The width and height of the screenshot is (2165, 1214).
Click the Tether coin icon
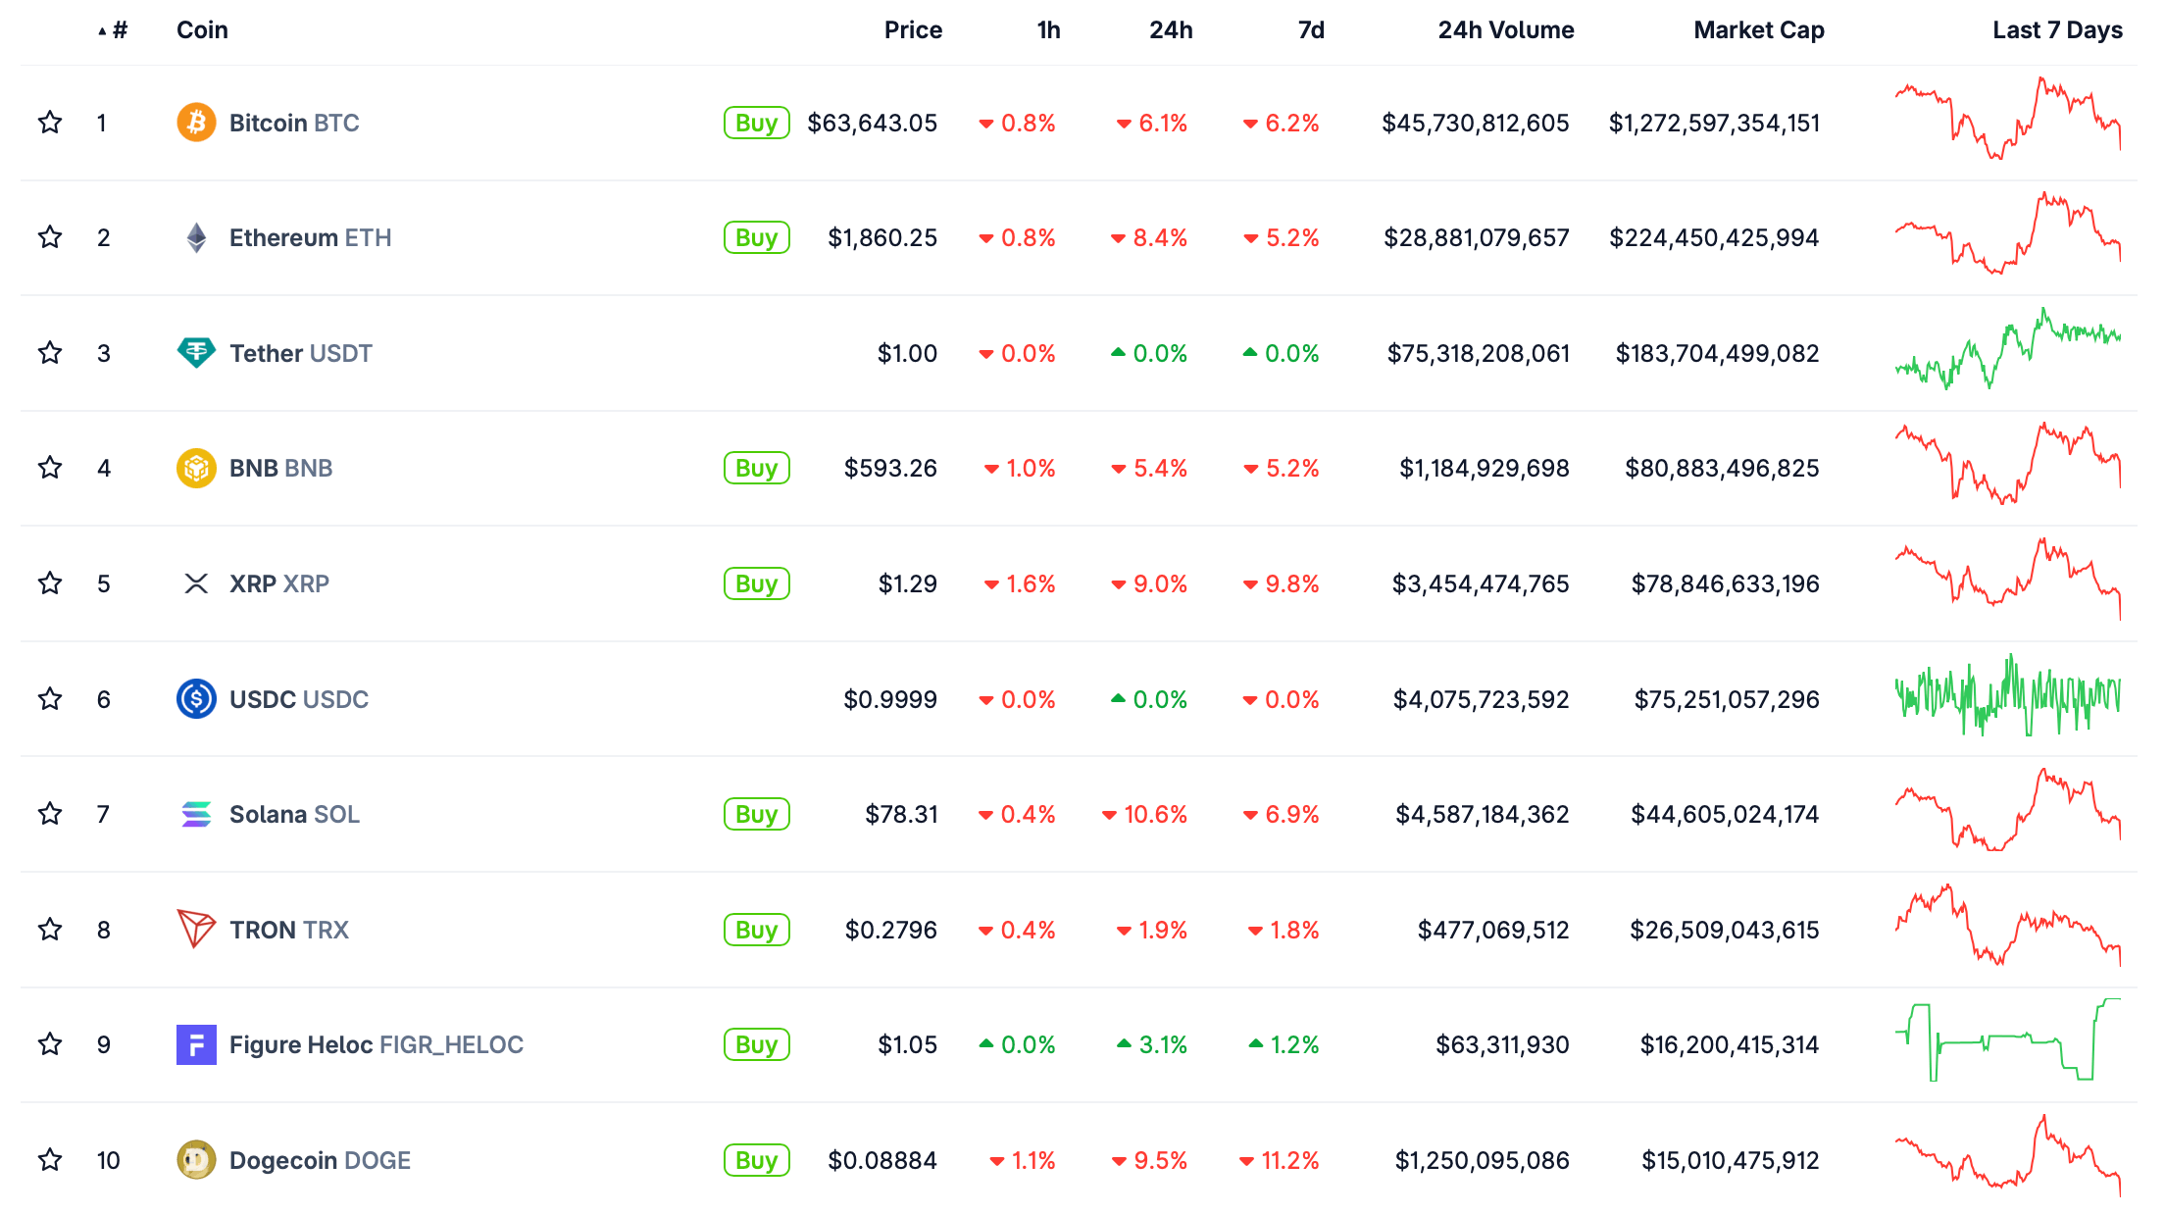(196, 352)
